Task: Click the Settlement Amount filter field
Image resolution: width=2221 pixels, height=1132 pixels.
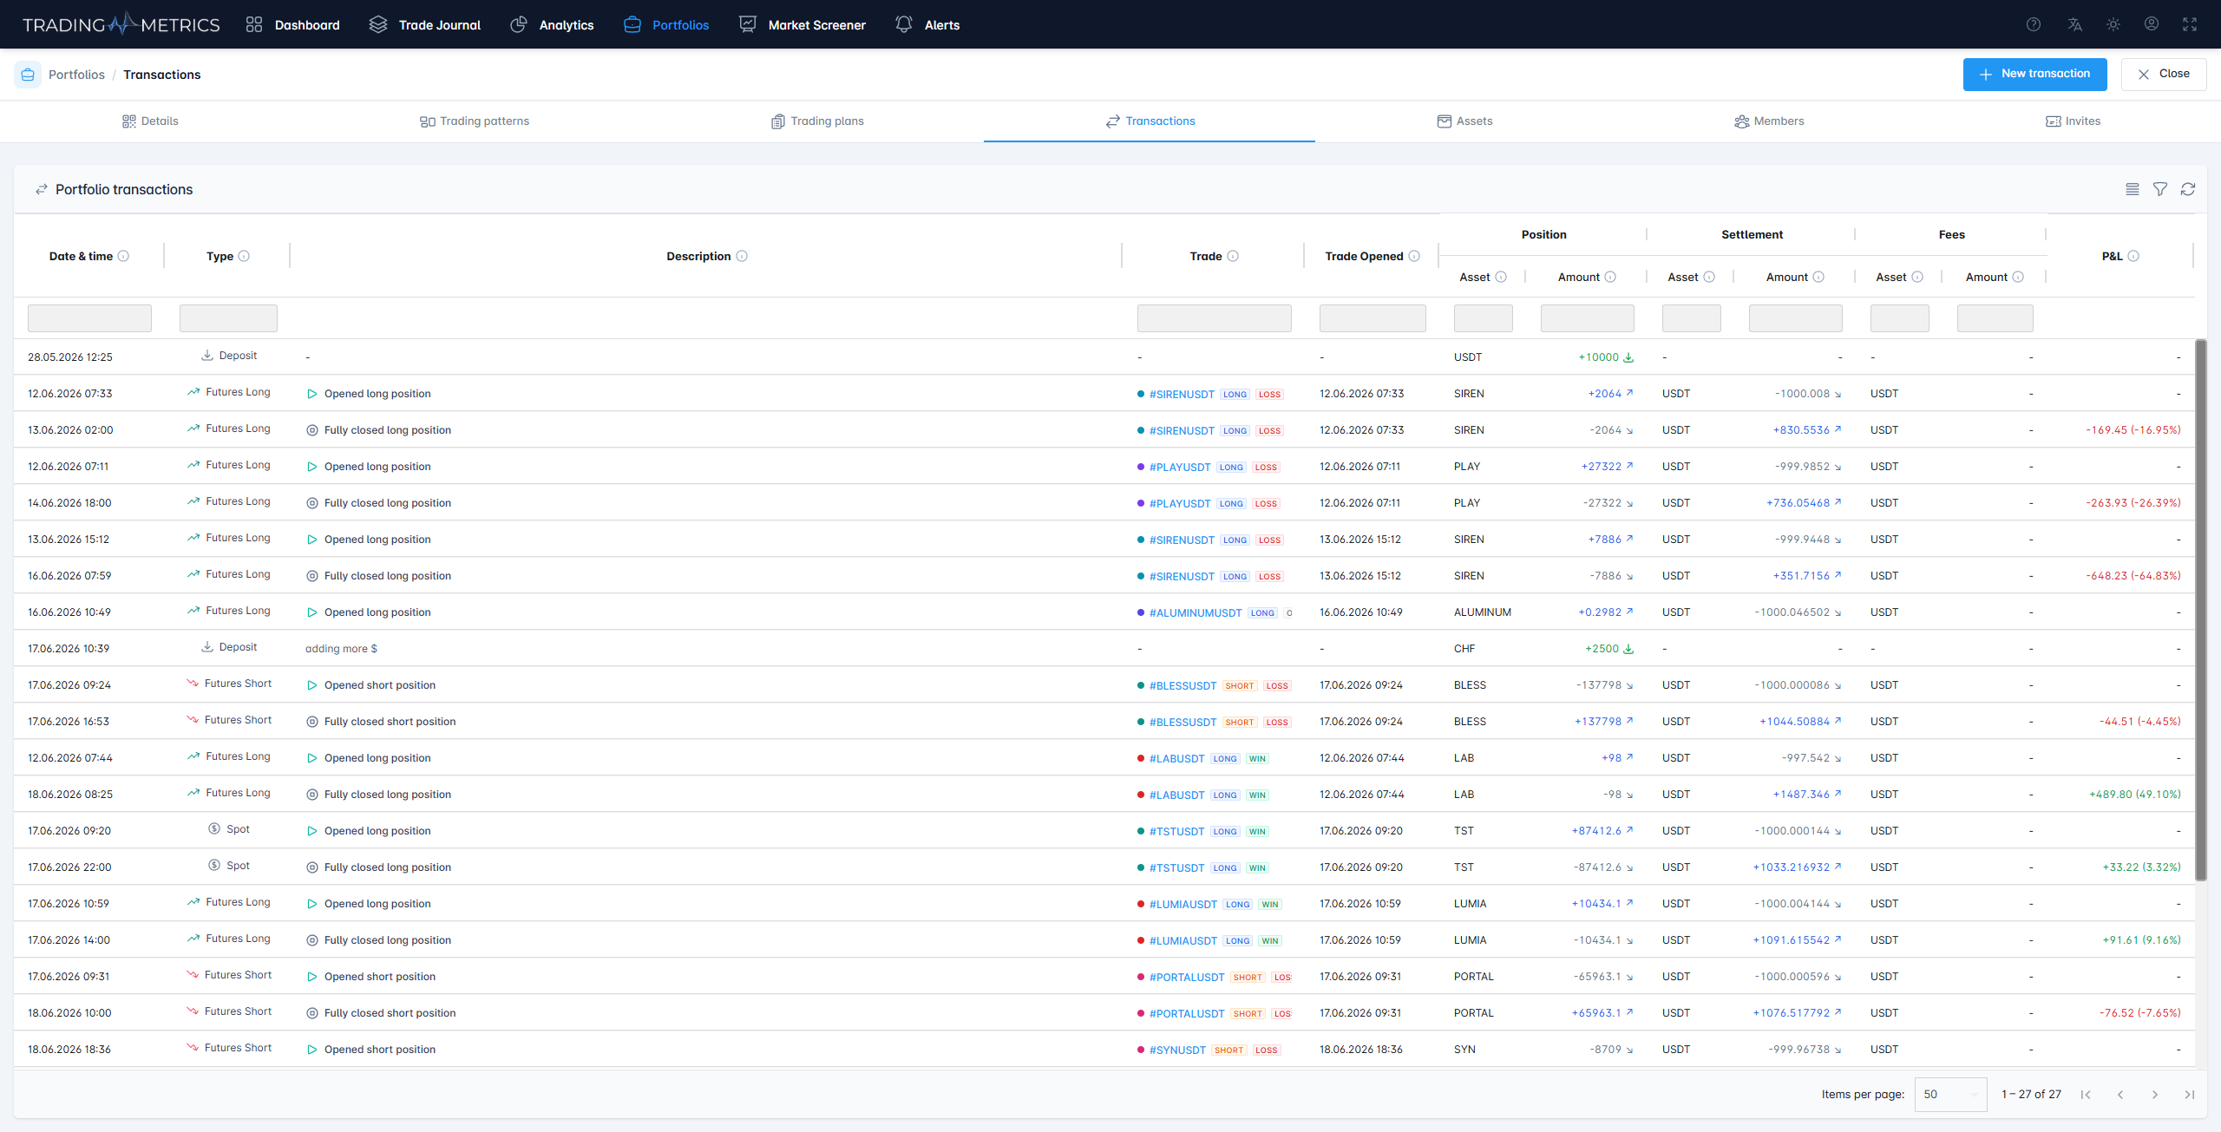Action: tap(1796, 317)
